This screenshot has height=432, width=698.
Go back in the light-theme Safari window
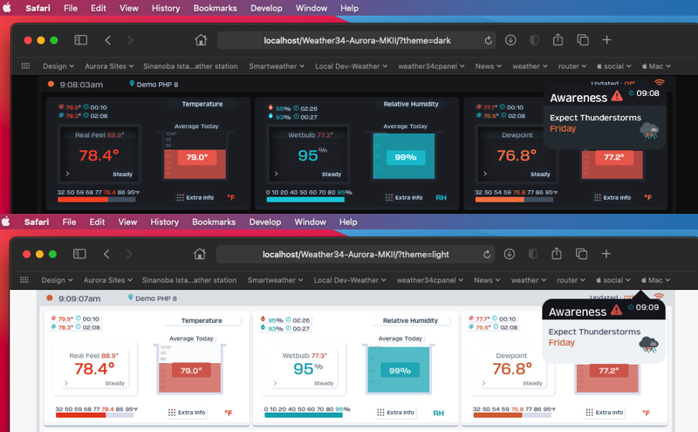tap(106, 254)
